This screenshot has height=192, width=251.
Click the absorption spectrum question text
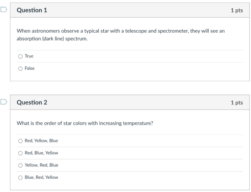click(x=120, y=35)
